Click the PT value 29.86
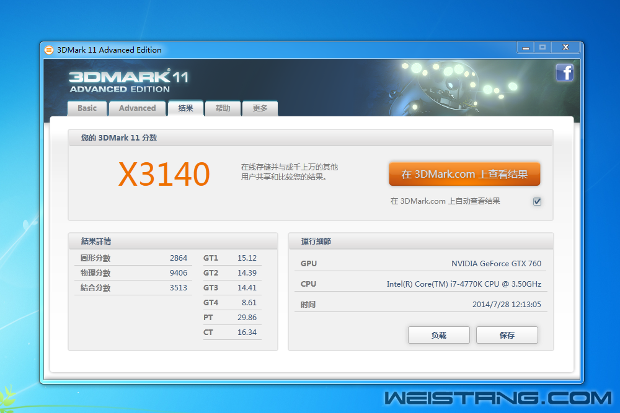 pos(247,318)
